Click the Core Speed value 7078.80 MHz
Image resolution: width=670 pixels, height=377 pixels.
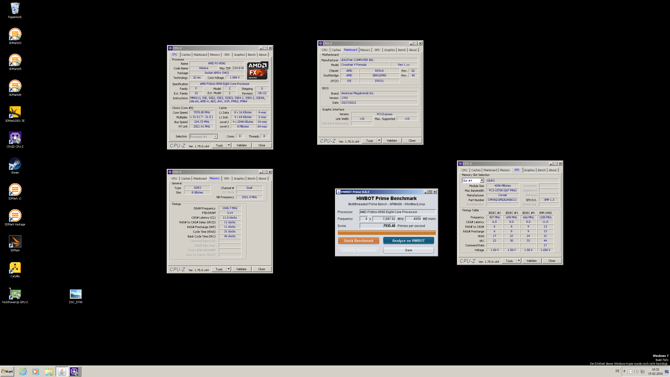202,112
